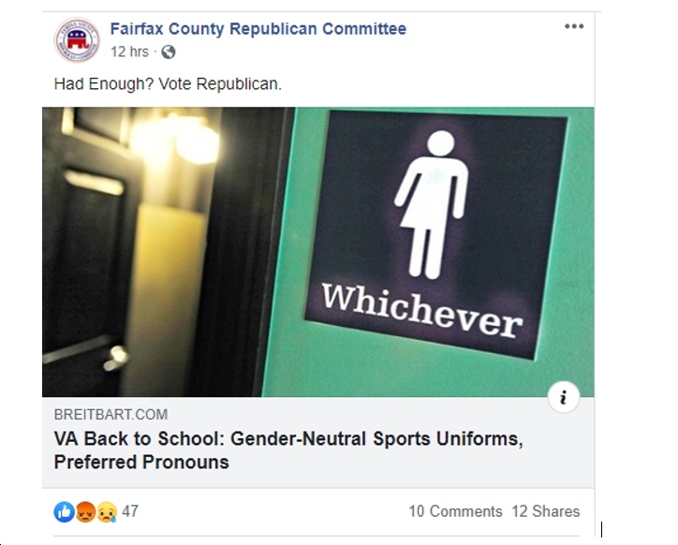Screen dimensions: 678x545
Task: Click the gender figure symbol on the sign
Action: click(x=432, y=204)
